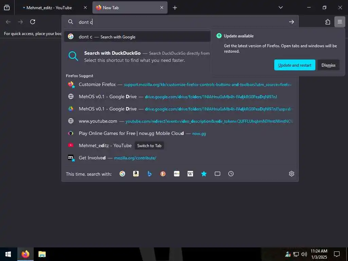
Task: Search this time with eBay icon
Action: click(177, 174)
